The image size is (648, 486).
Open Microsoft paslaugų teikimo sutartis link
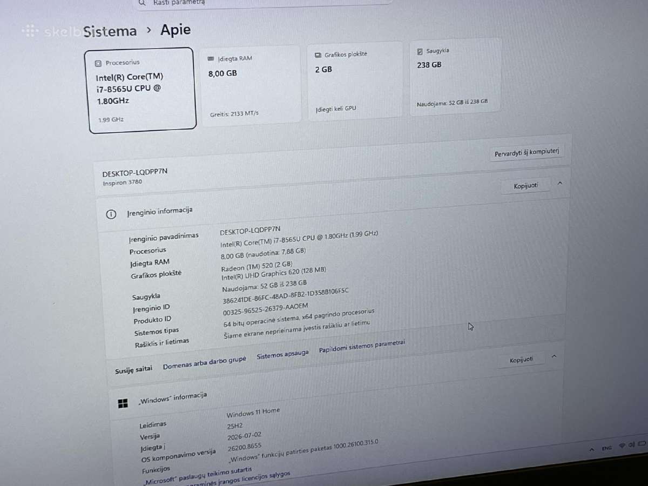pos(198,475)
